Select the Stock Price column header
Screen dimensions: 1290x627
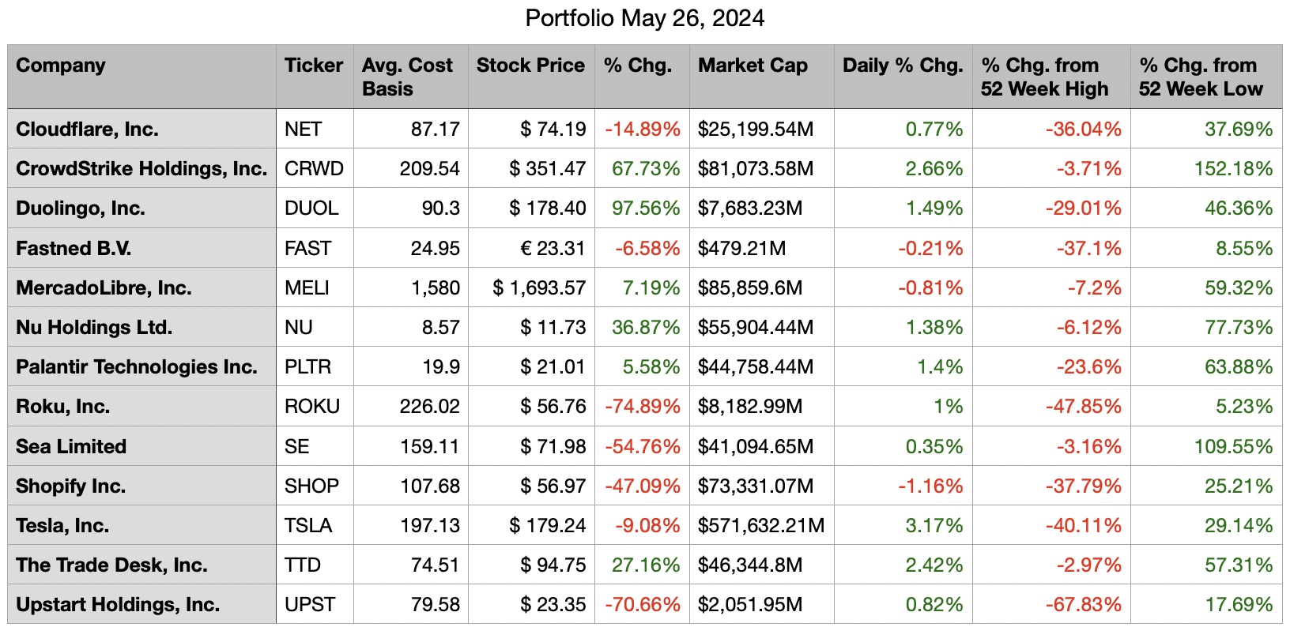pyautogui.click(x=530, y=66)
